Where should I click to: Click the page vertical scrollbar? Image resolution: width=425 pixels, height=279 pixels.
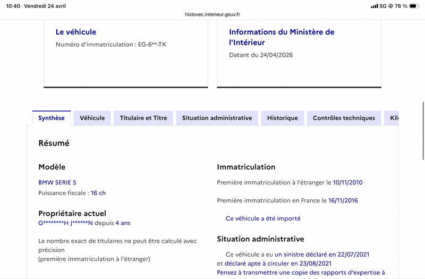pos(423,131)
